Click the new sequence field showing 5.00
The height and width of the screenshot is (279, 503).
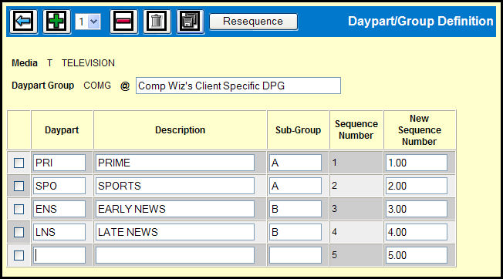(417, 255)
